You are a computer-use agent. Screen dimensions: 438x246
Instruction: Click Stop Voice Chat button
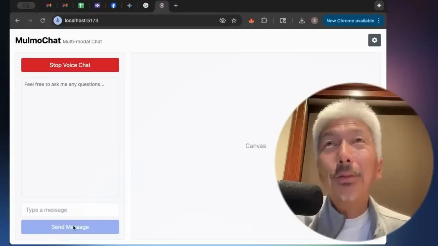coord(70,65)
